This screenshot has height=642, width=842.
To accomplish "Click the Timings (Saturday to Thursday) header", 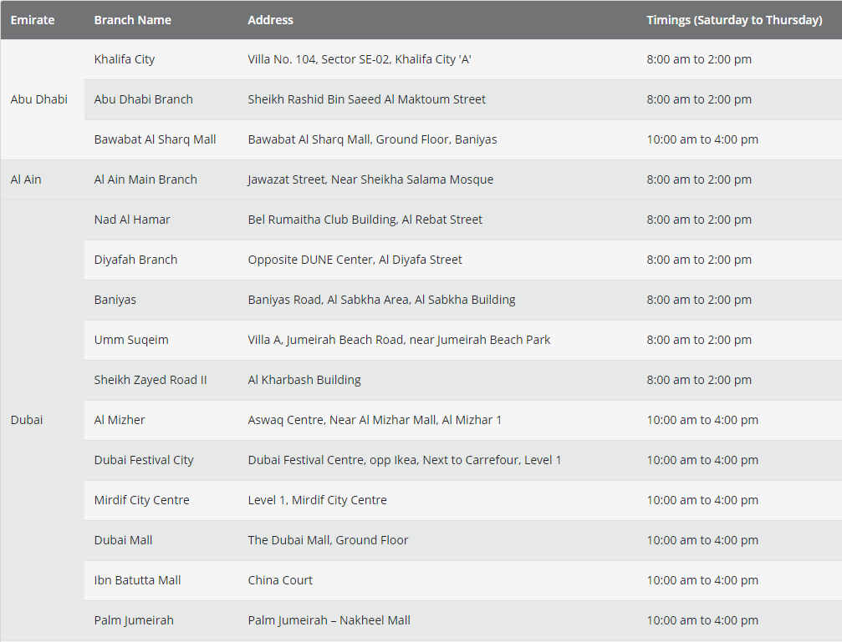I will point(734,20).
